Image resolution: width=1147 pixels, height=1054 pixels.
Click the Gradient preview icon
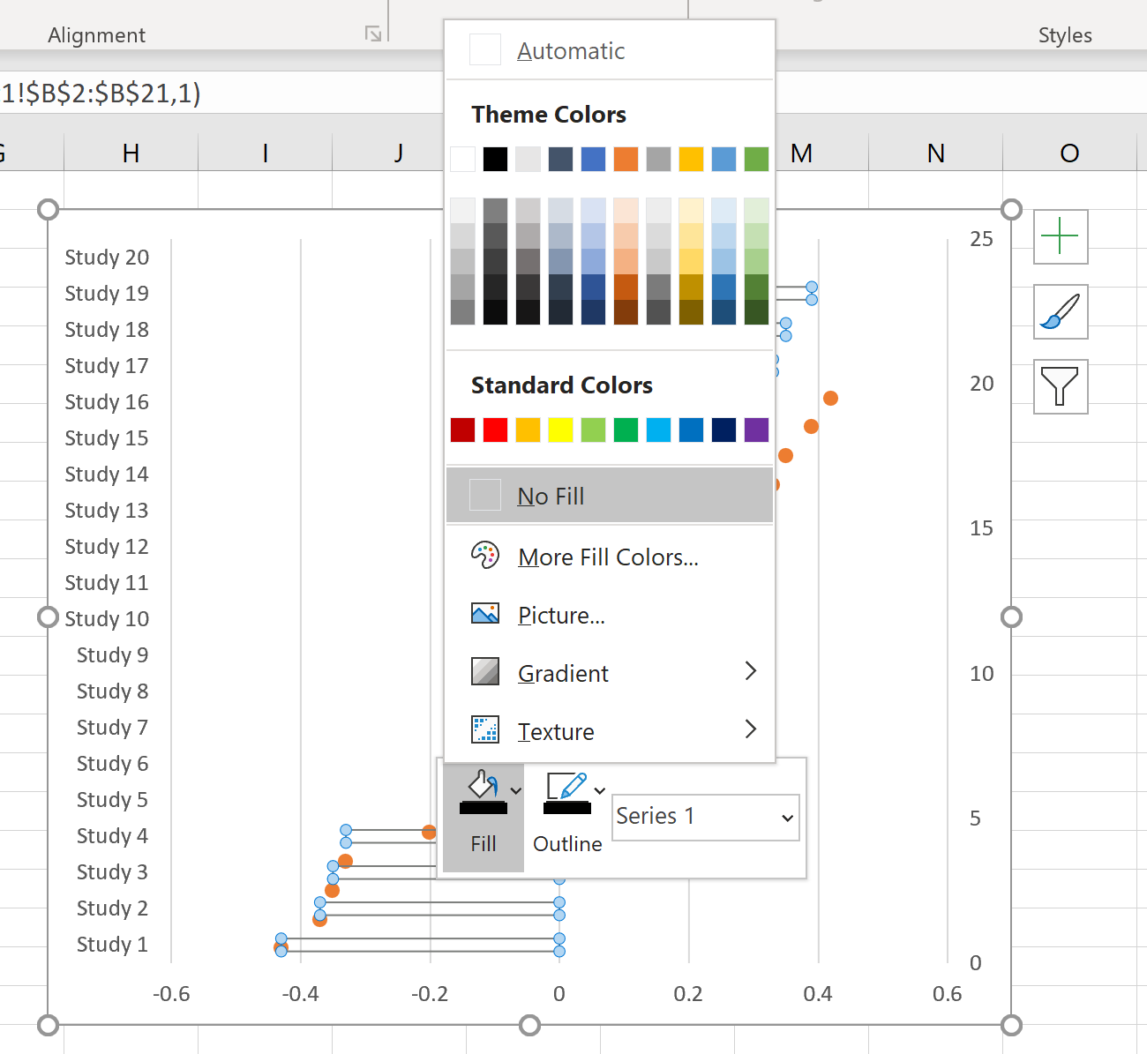(x=485, y=672)
